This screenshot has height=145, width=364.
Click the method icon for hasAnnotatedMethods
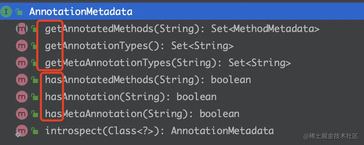point(22,80)
